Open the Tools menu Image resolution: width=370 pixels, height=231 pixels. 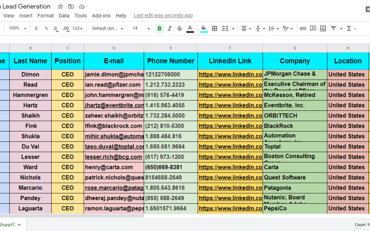click(81, 16)
